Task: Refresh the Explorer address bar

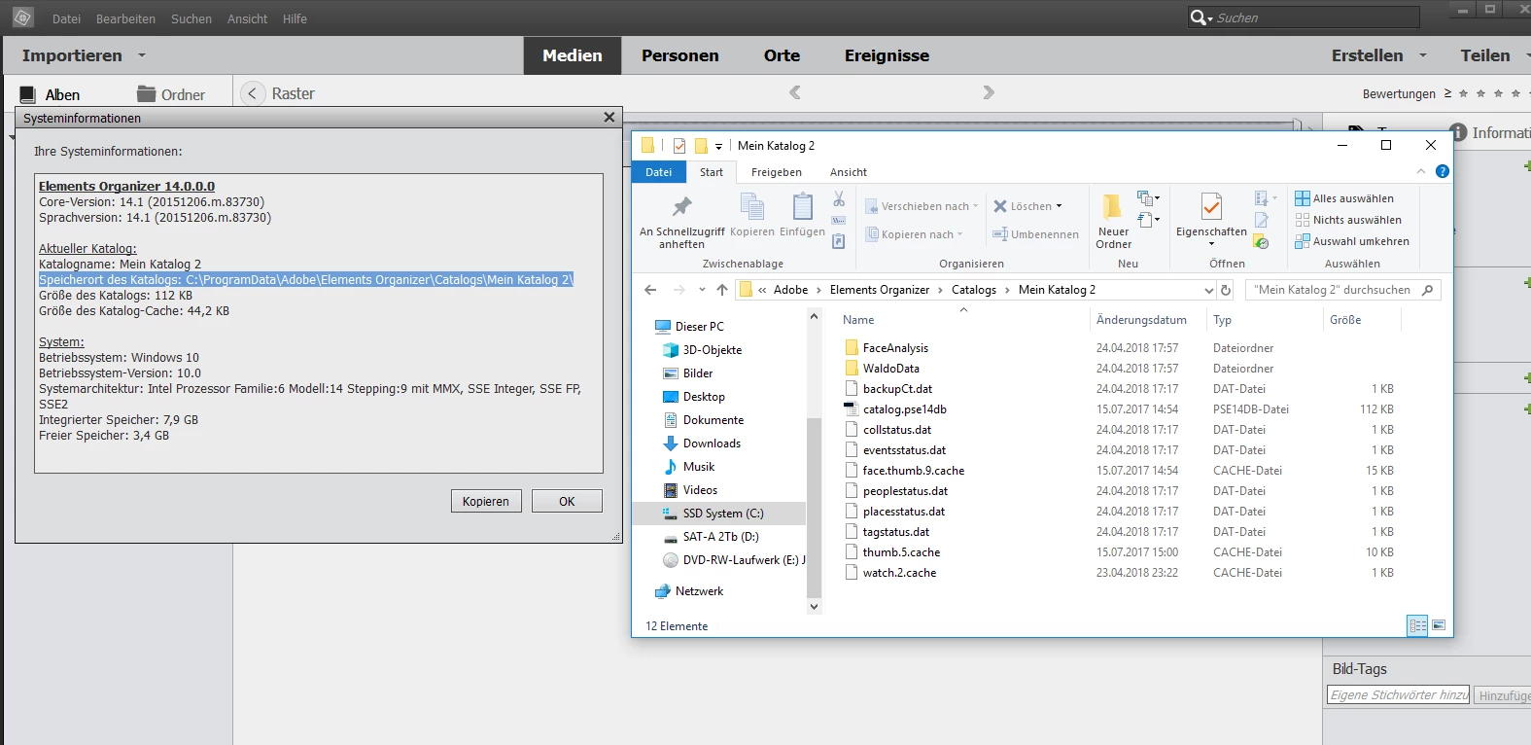Action: pyautogui.click(x=1226, y=290)
